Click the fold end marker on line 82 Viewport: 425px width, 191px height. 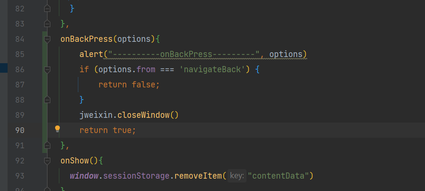point(47,9)
